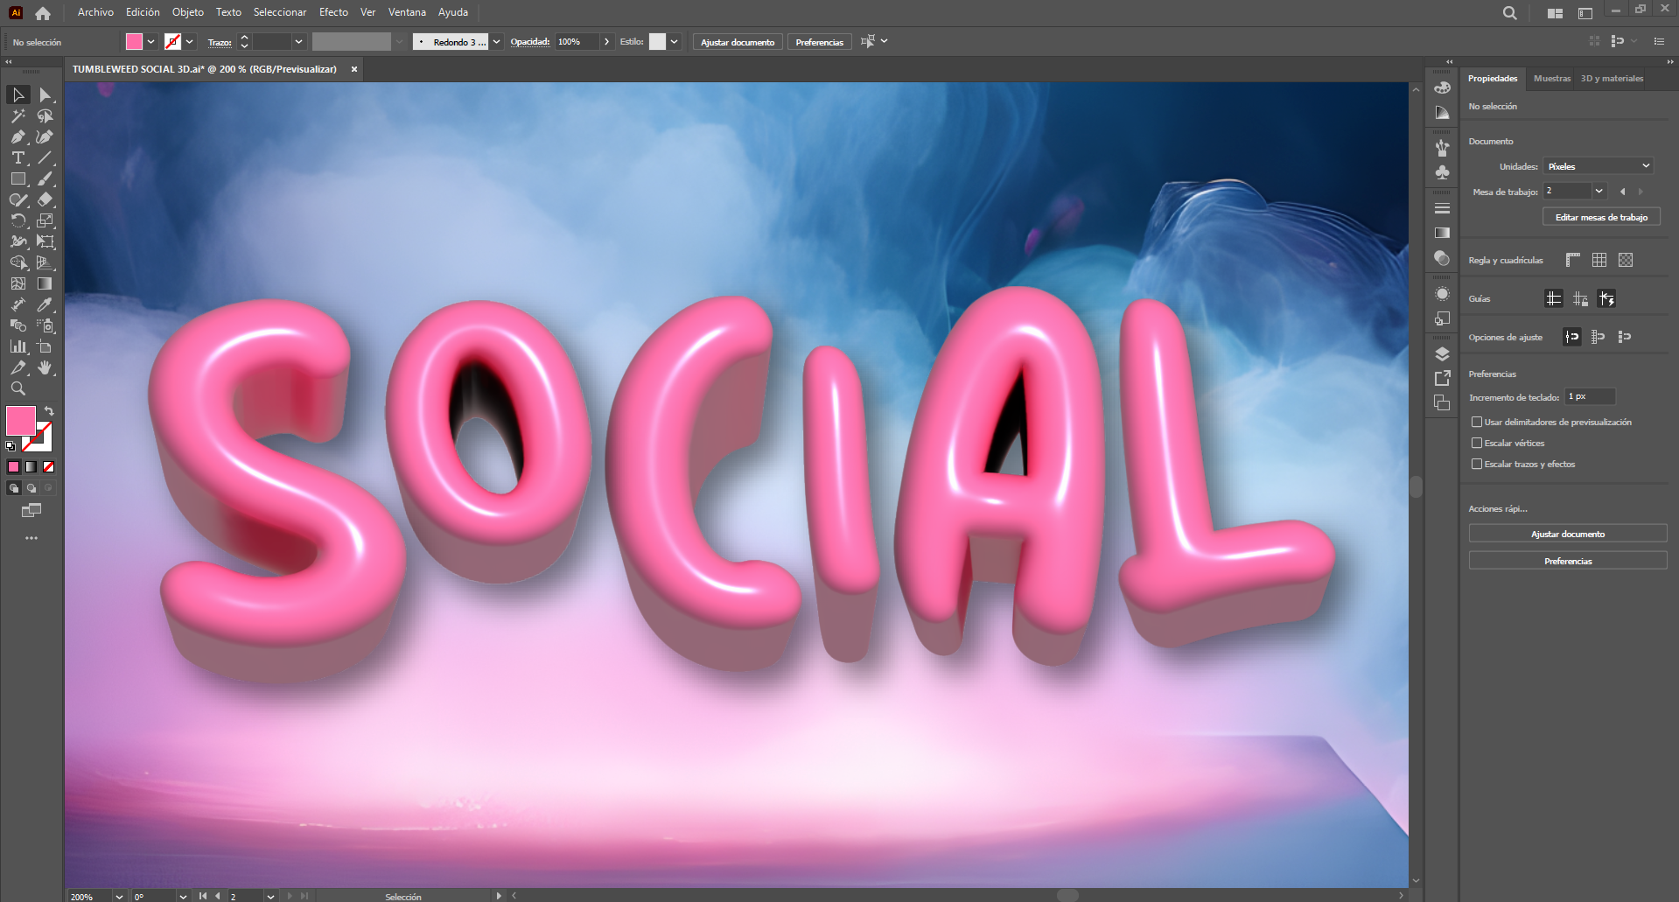Toggle lock guides icon

1580,298
